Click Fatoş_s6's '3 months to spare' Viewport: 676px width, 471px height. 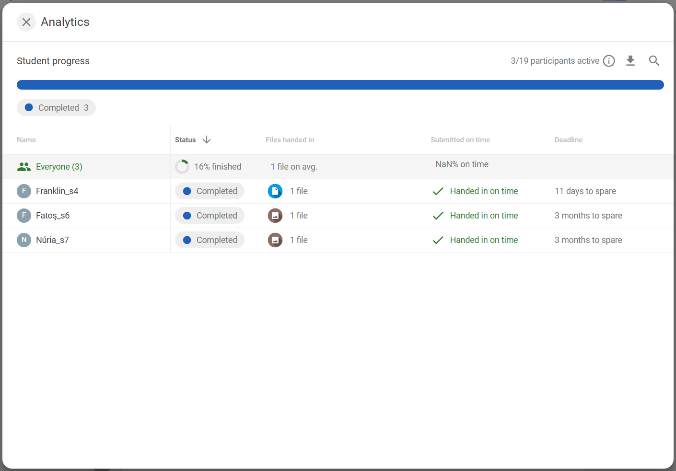588,216
